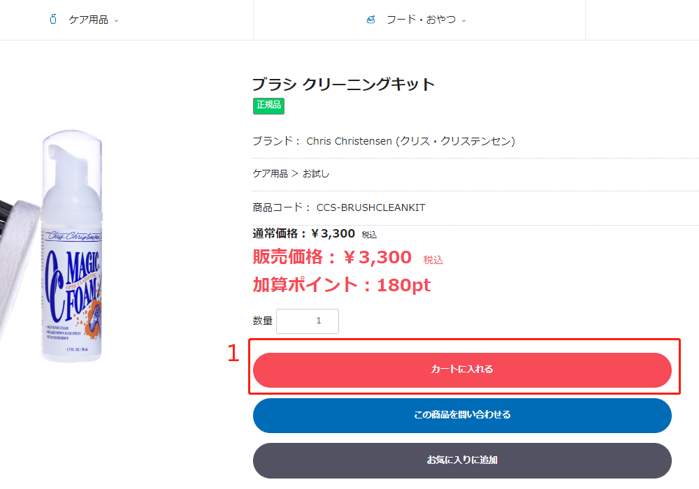Image resolution: width=699 pixels, height=489 pixels.
Task: Open the ケア用品 menu
Action: [x=88, y=20]
